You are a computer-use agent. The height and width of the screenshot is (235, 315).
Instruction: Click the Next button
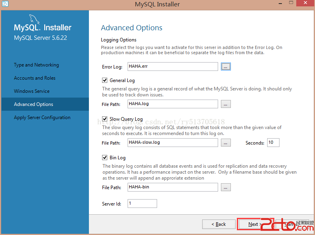coord(255,224)
